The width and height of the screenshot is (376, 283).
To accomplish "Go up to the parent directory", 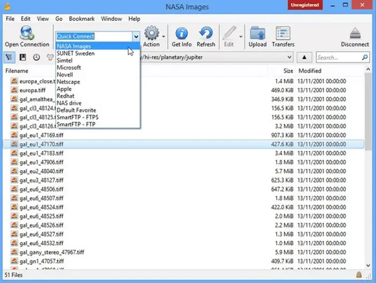I will coord(305,57).
